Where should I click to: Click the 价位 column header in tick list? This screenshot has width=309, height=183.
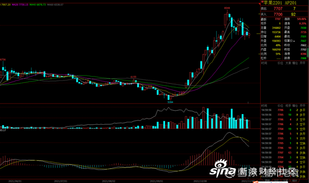pos(281,106)
